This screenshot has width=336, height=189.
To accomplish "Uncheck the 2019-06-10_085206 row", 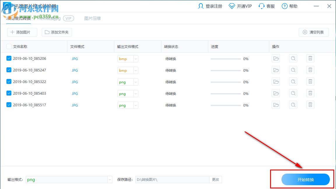I will pos(8,58).
